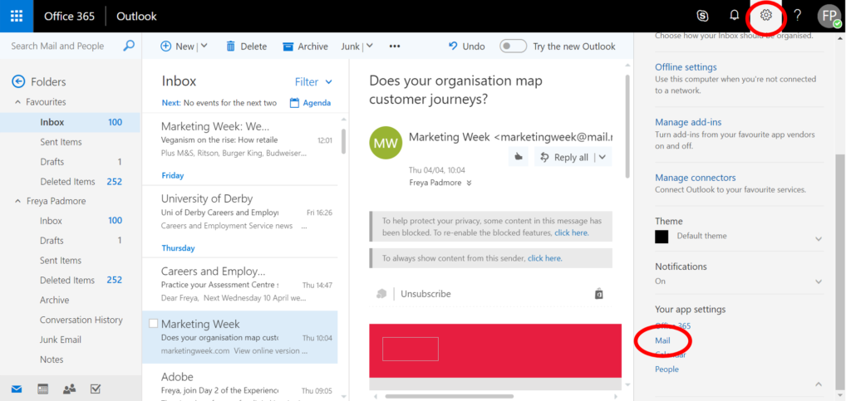
Task: Expand the Theme setting dropdown
Action: (x=819, y=238)
